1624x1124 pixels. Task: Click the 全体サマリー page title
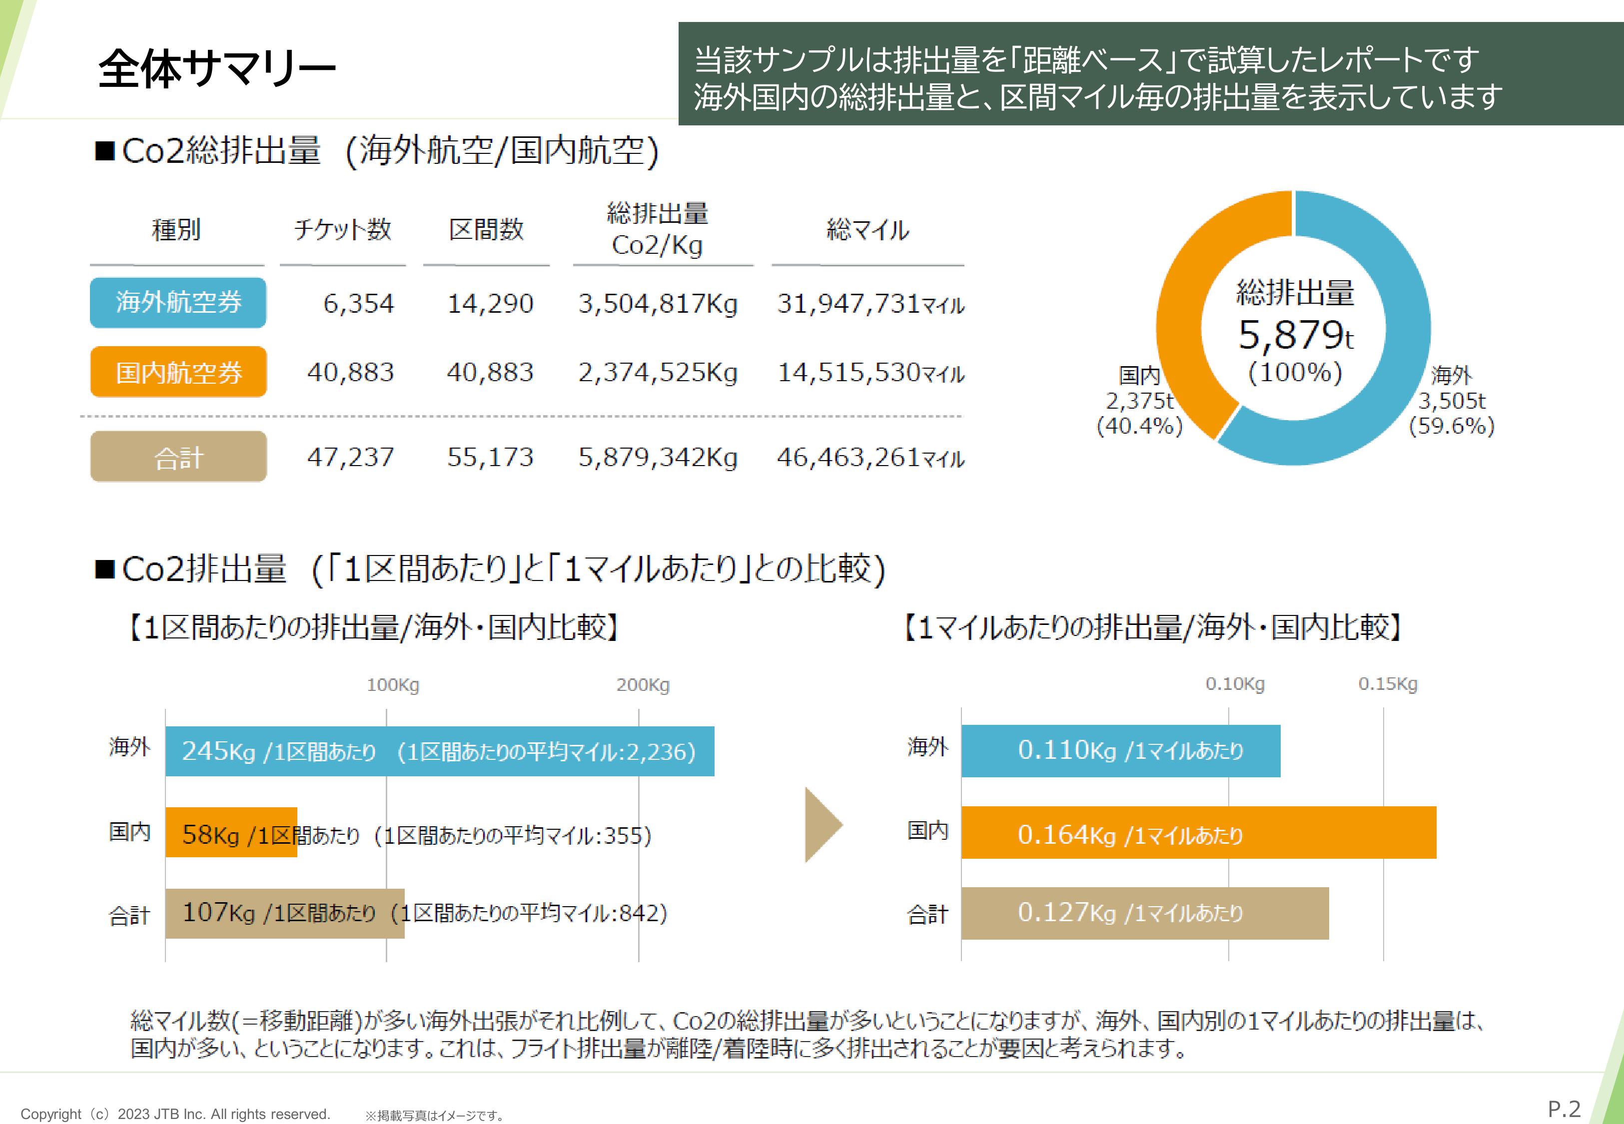coord(217,69)
